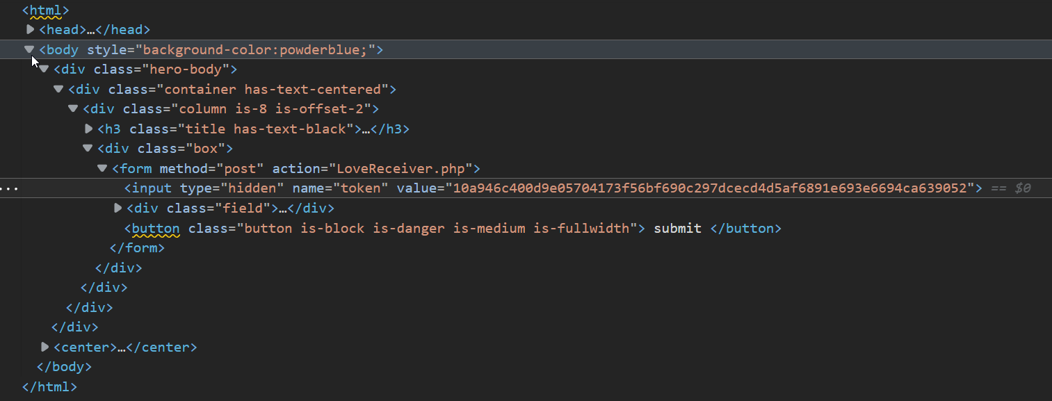
Task: Open the three-dot menu beside the selected input
Action: pyautogui.click(x=10, y=188)
